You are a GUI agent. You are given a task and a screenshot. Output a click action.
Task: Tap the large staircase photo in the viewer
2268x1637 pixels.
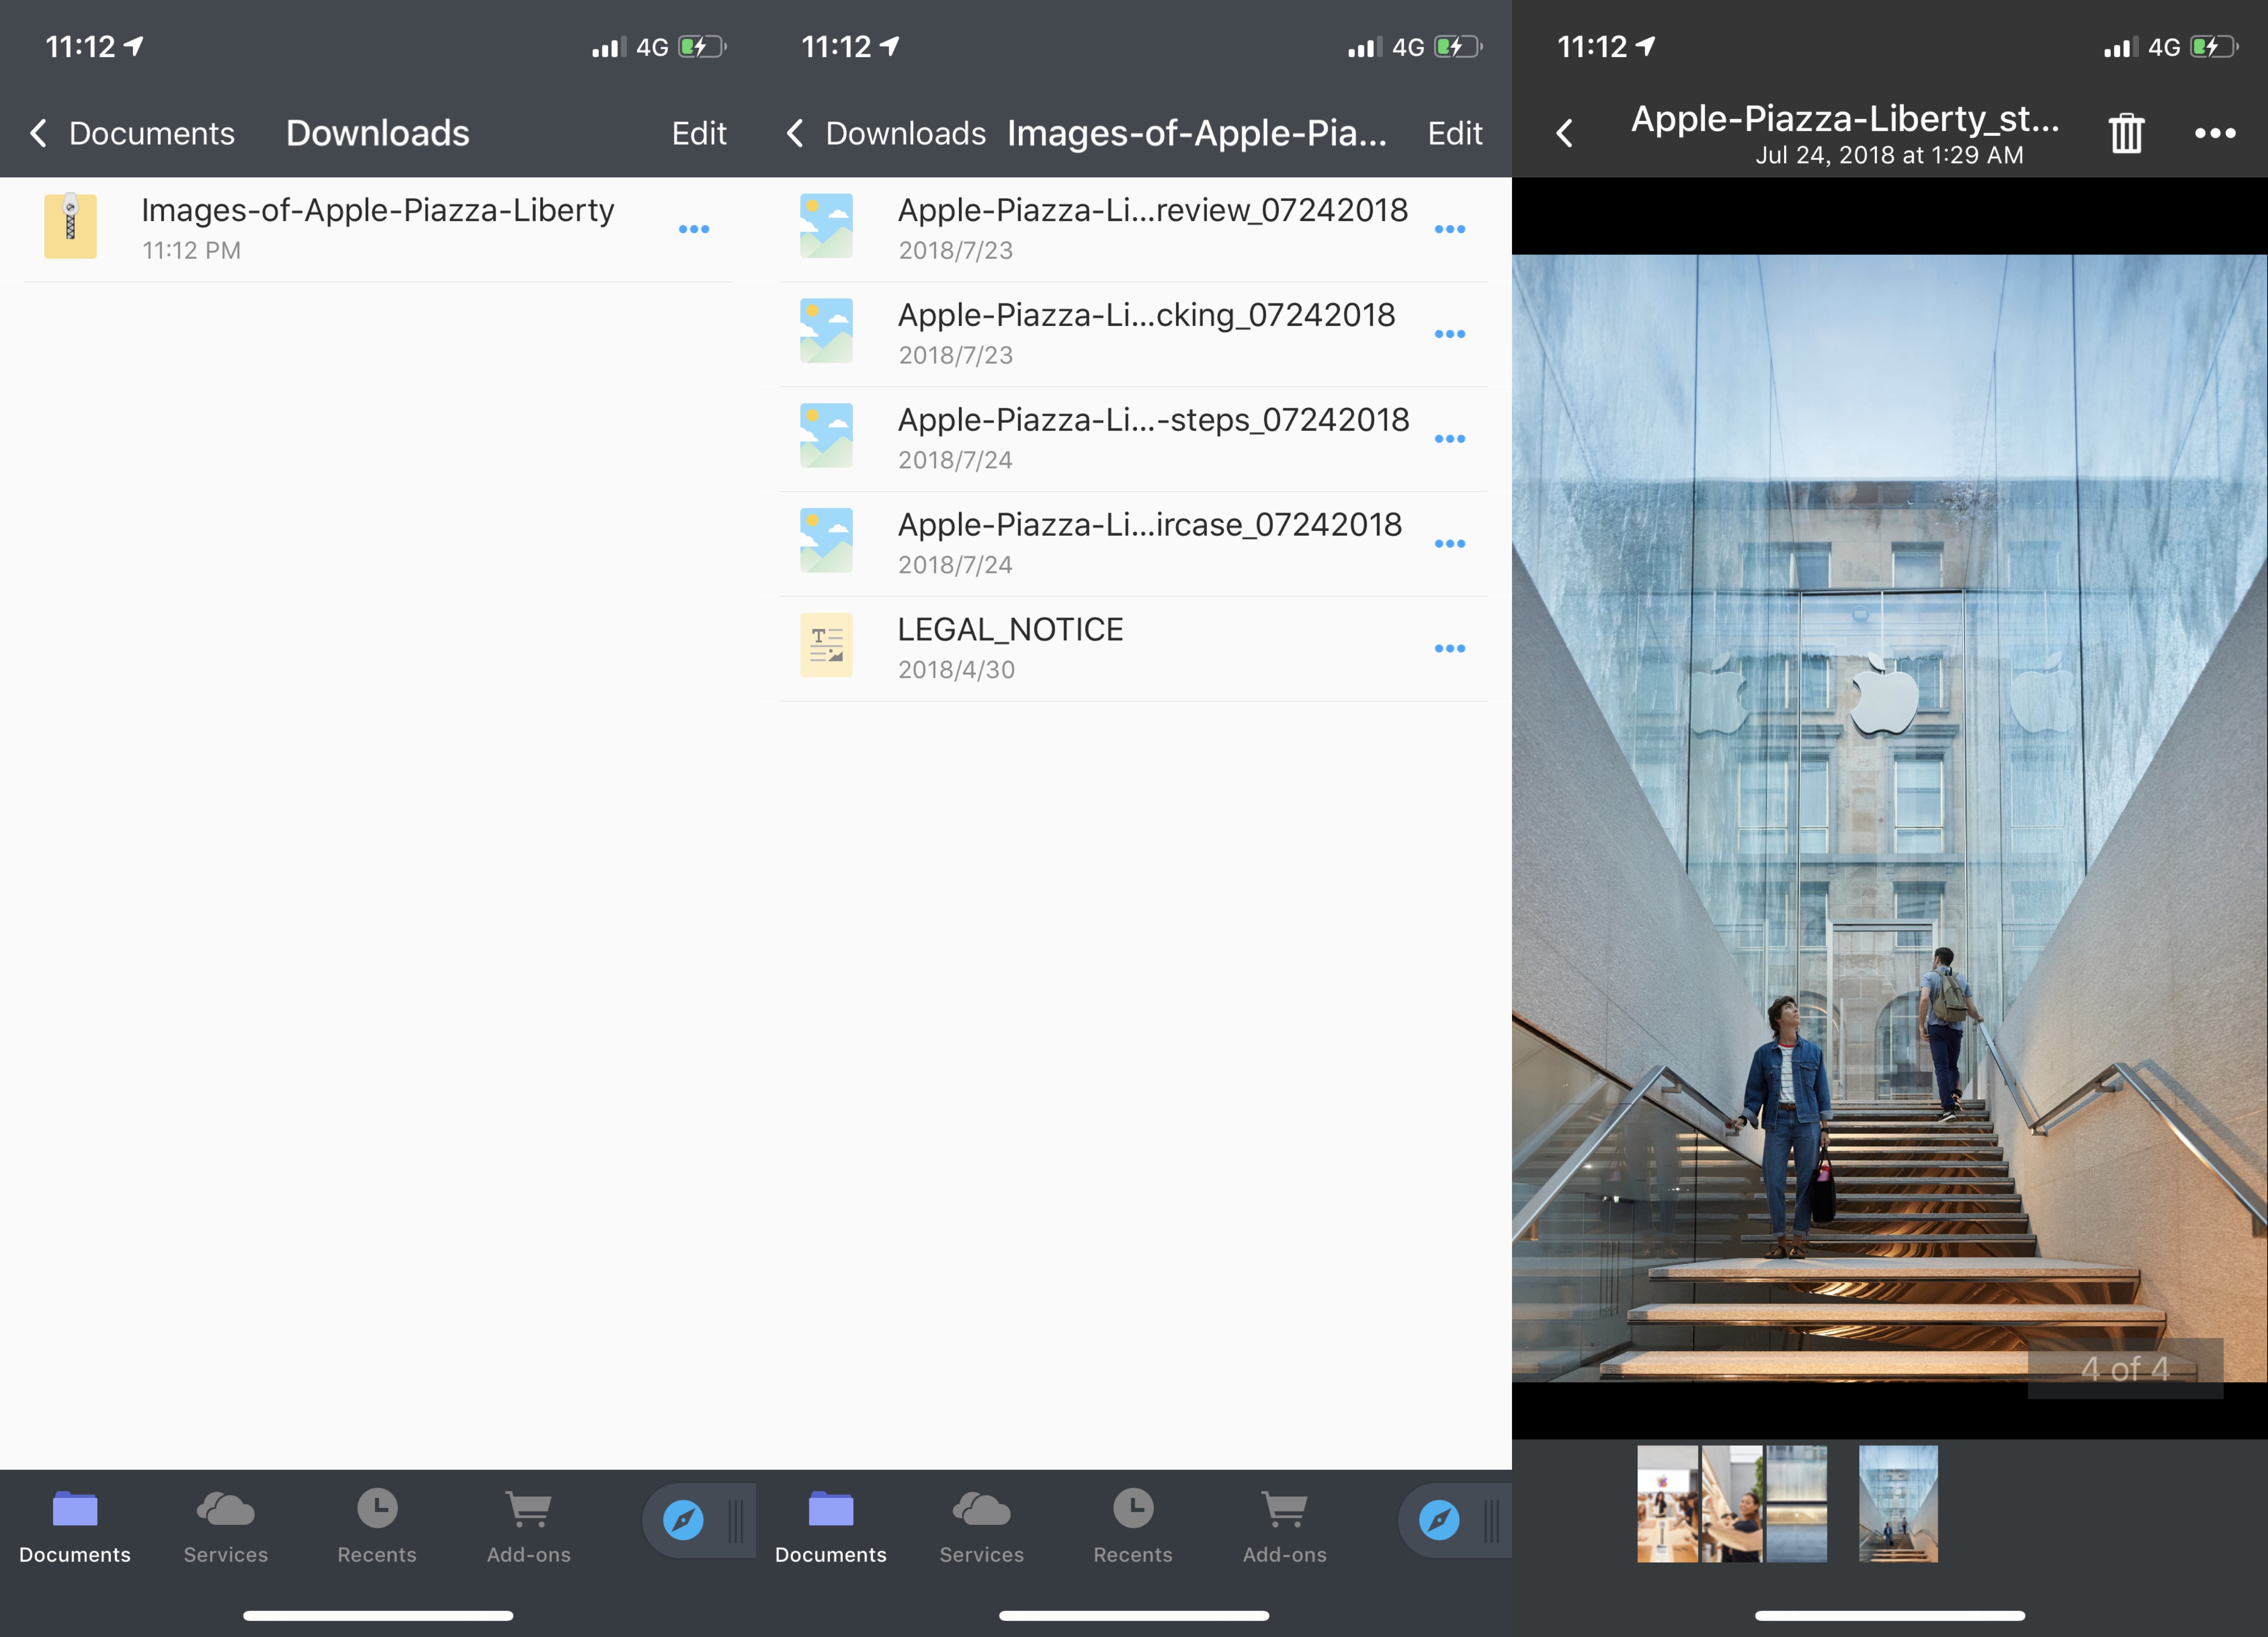(1890, 818)
